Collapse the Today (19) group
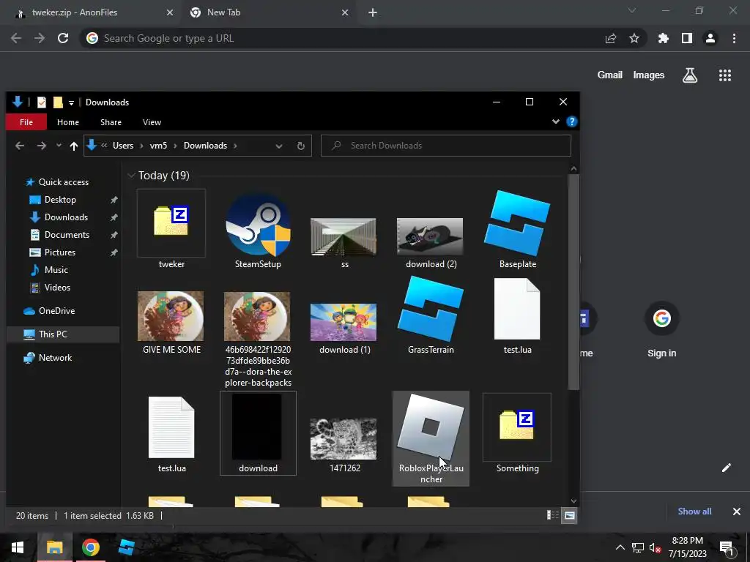Screen dimensions: 750x562 pyautogui.click(x=131, y=176)
